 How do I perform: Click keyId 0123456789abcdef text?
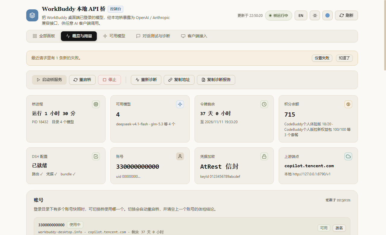click(x=220, y=177)
